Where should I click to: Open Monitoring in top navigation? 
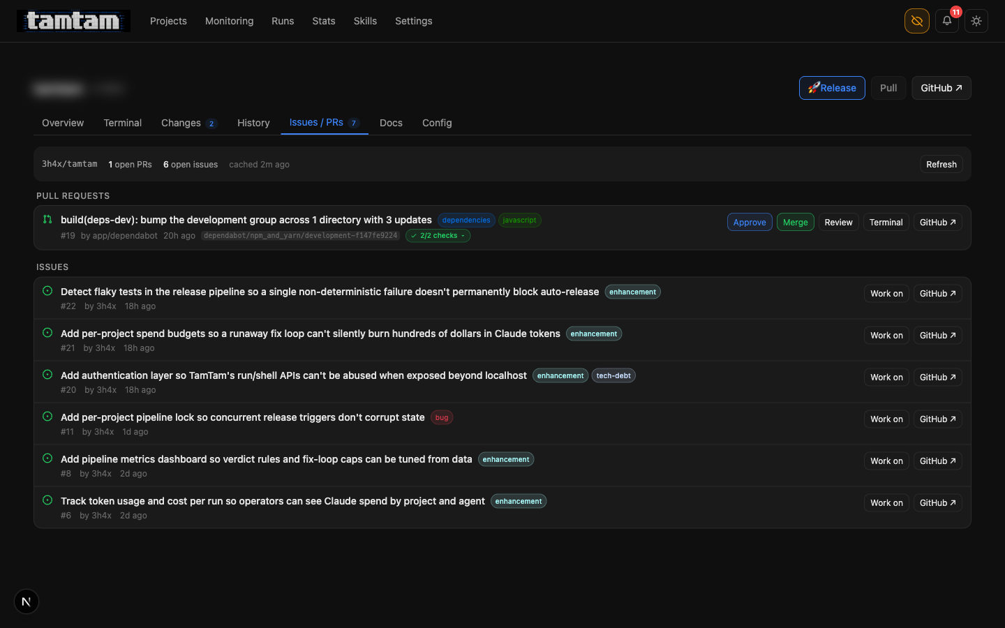coord(229,21)
